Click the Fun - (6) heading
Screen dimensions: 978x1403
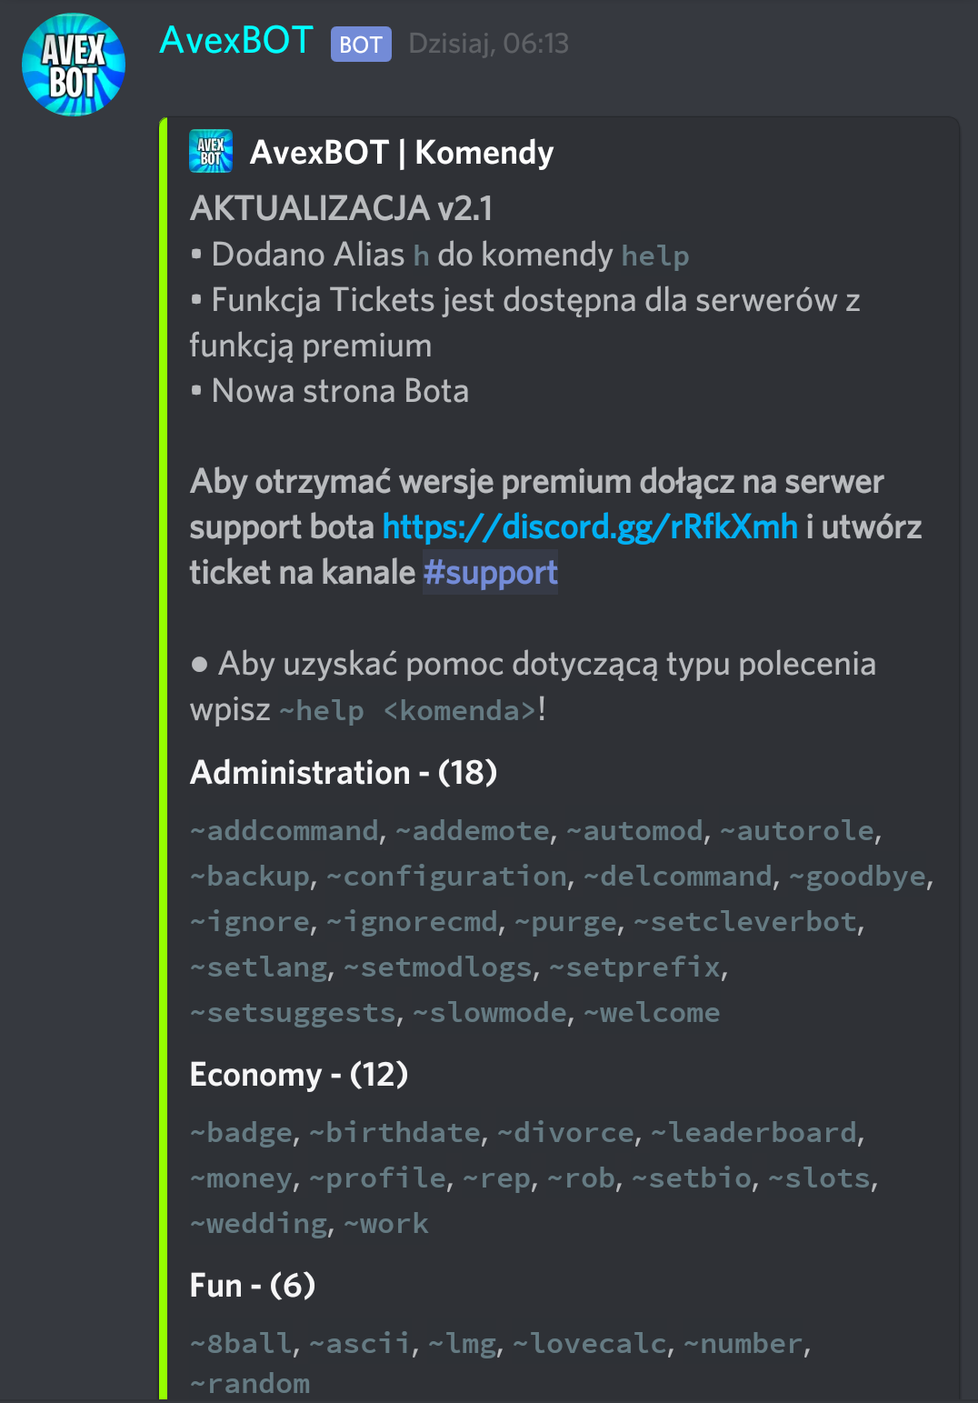tap(253, 1286)
